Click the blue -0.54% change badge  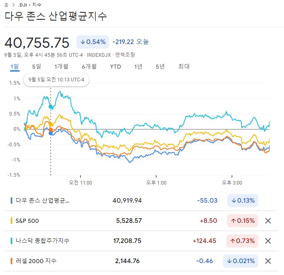(92, 42)
